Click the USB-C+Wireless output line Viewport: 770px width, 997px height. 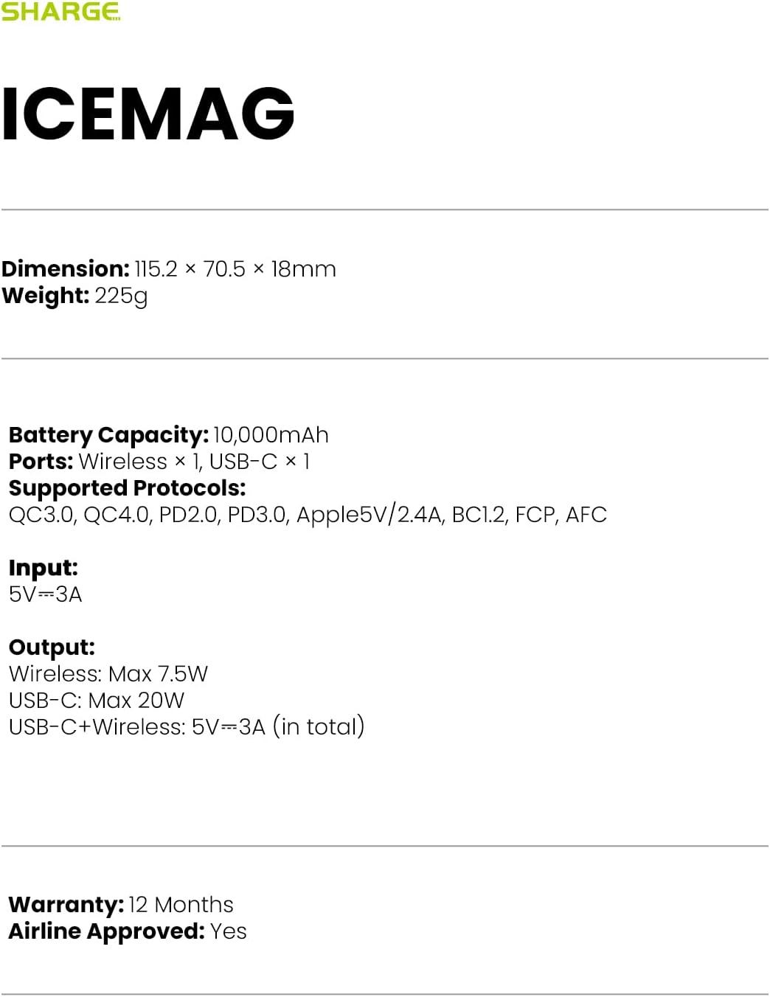[187, 727]
